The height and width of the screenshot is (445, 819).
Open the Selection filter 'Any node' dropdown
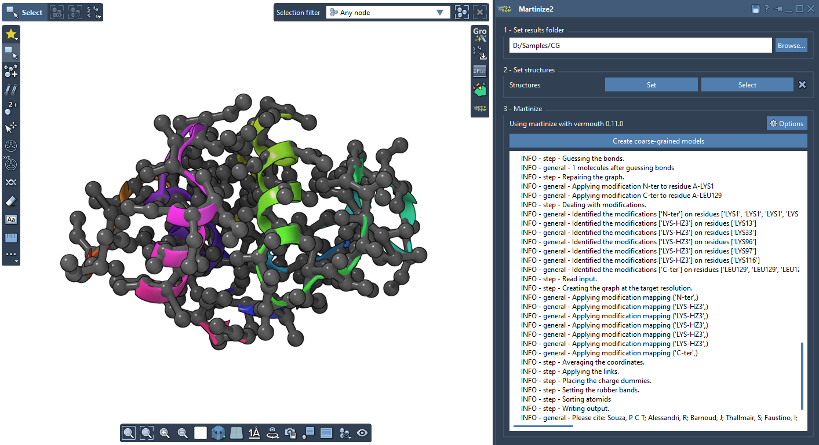(x=388, y=13)
